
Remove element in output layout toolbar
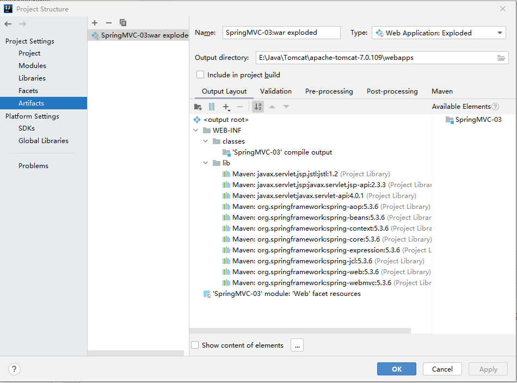(240, 107)
